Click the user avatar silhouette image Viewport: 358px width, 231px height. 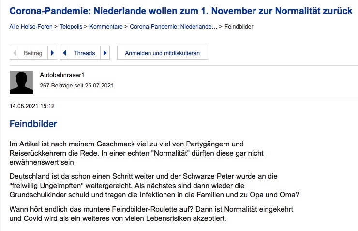[21, 82]
